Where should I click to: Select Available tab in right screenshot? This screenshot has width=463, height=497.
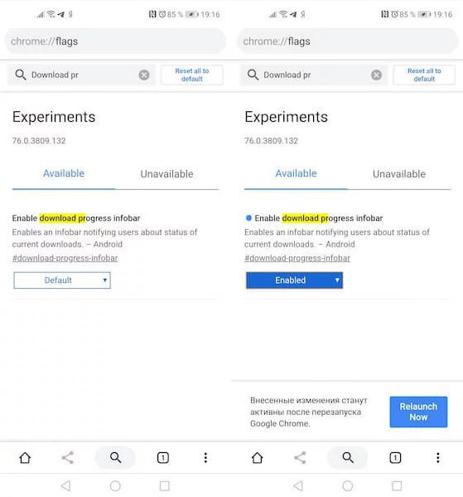click(296, 173)
